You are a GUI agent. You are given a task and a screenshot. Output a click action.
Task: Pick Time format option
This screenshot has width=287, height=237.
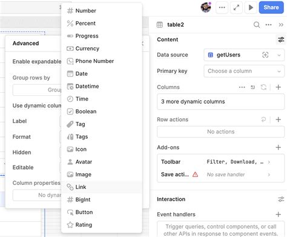coord(102,99)
